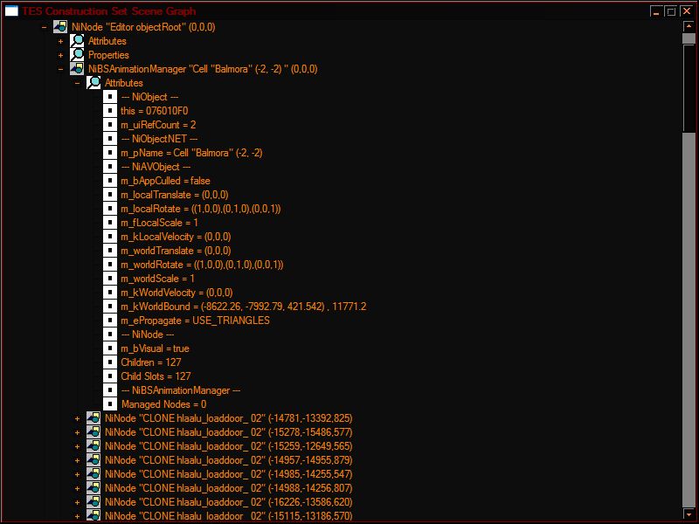Click the node icon beside NiBSAnimationManager
Screen dimensions: 699x524
(x=77, y=69)
